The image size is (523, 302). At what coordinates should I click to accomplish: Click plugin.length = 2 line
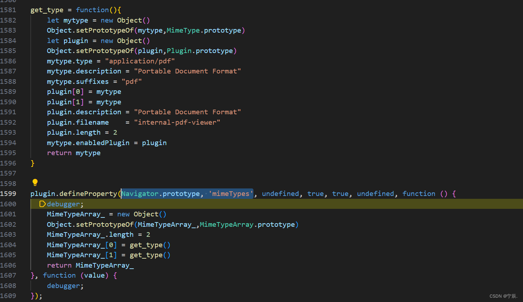[82, 133]
